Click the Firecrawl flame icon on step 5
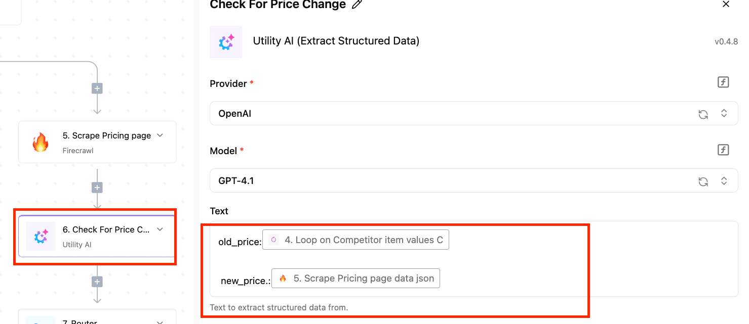The image size is (749, 324). click(x=41, y=143)
